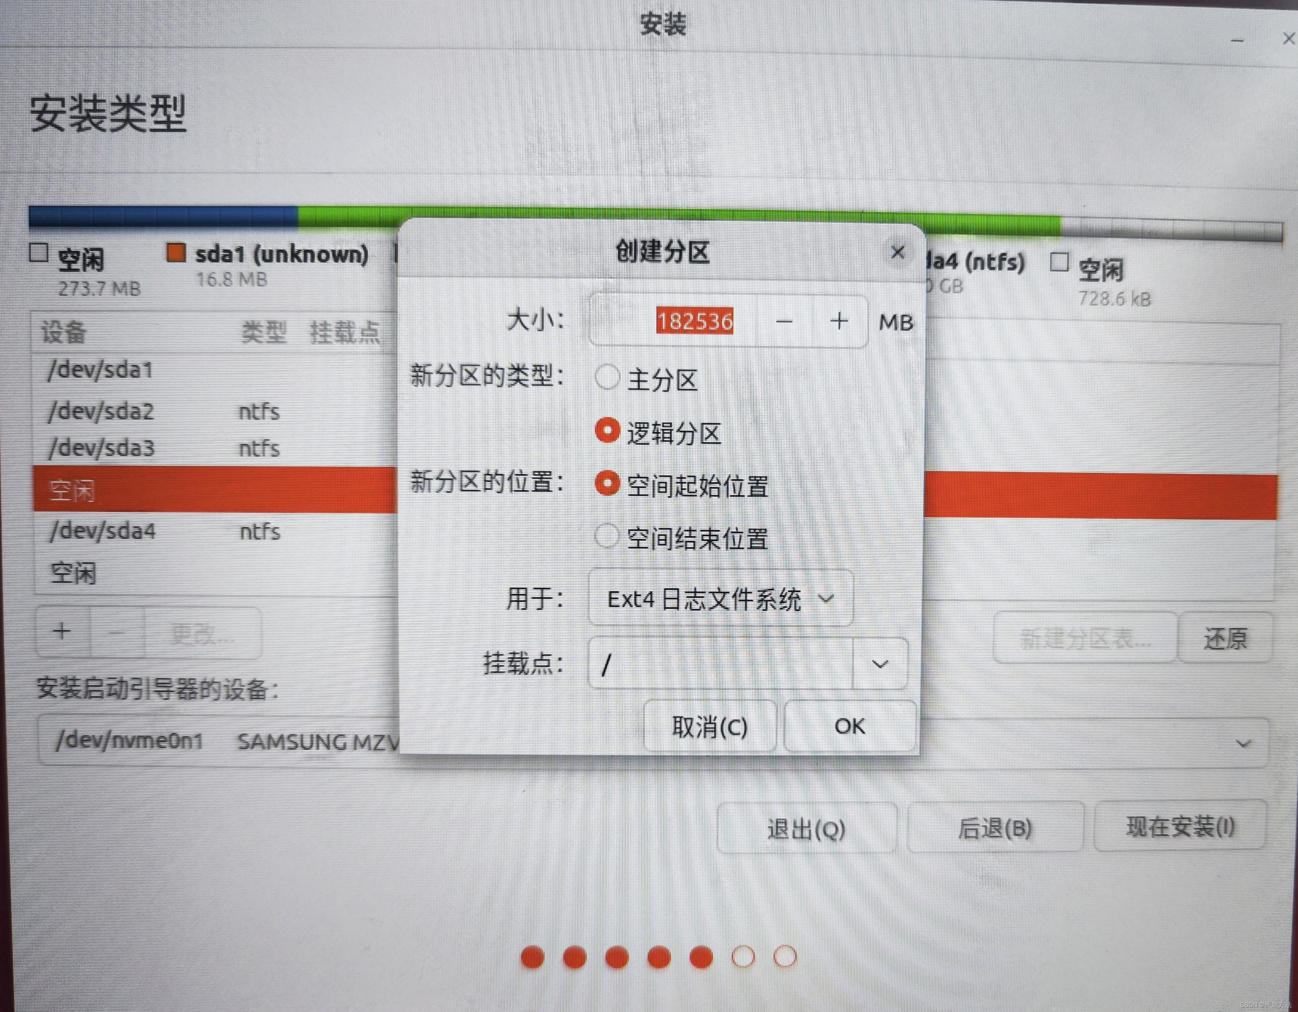Open the Ext4 日志文件系统 dropdown
The image size is (1298, 1012).
(720, 599)
